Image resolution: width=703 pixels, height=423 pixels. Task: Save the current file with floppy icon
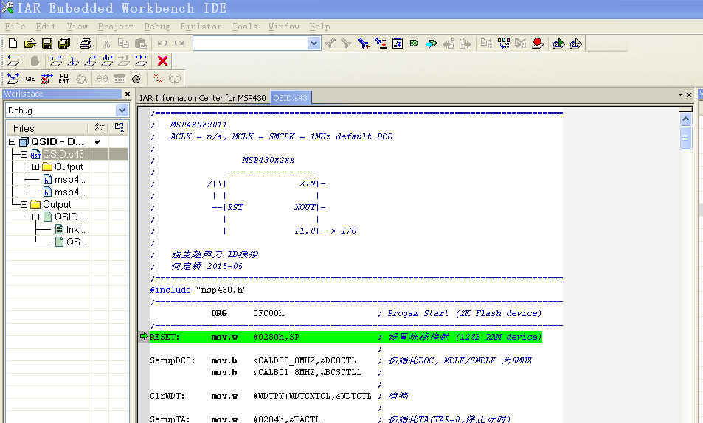coord(47,43)
